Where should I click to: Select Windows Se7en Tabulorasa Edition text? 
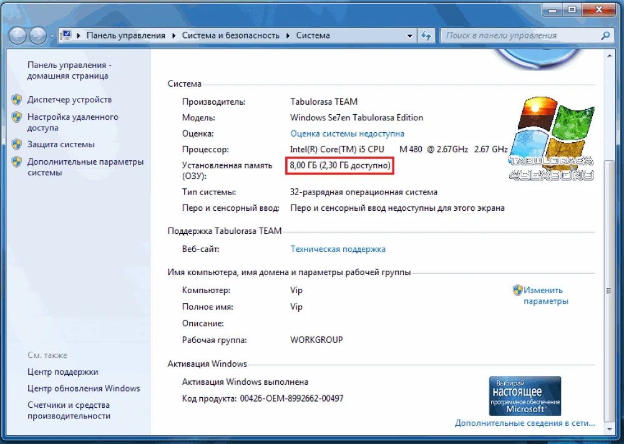click(356, 117)
